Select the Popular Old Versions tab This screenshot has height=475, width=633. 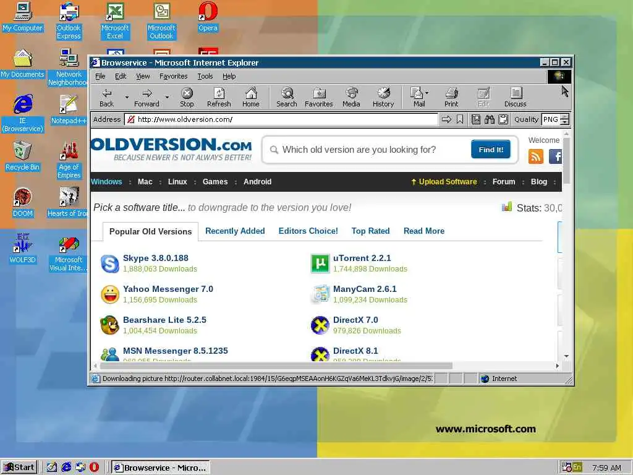pyautogui.click(x=151, y=231)
